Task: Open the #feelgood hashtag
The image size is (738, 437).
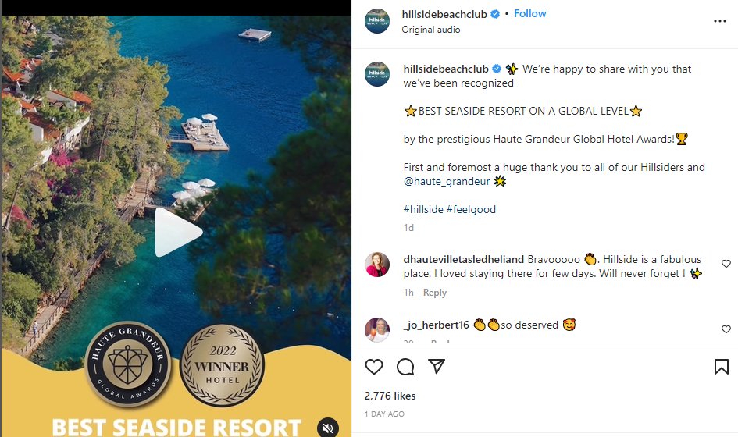Action: (471, 209)
